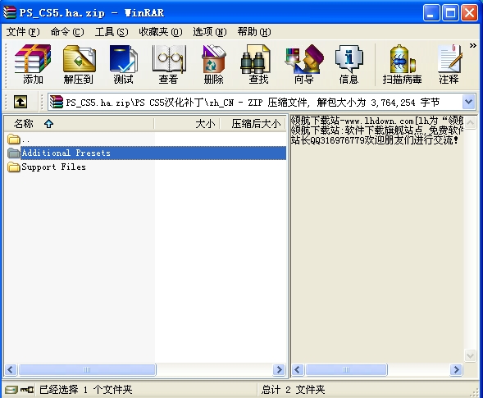483x398 pixels.
Task: Go up one folder level button
Action: (21, 102)
